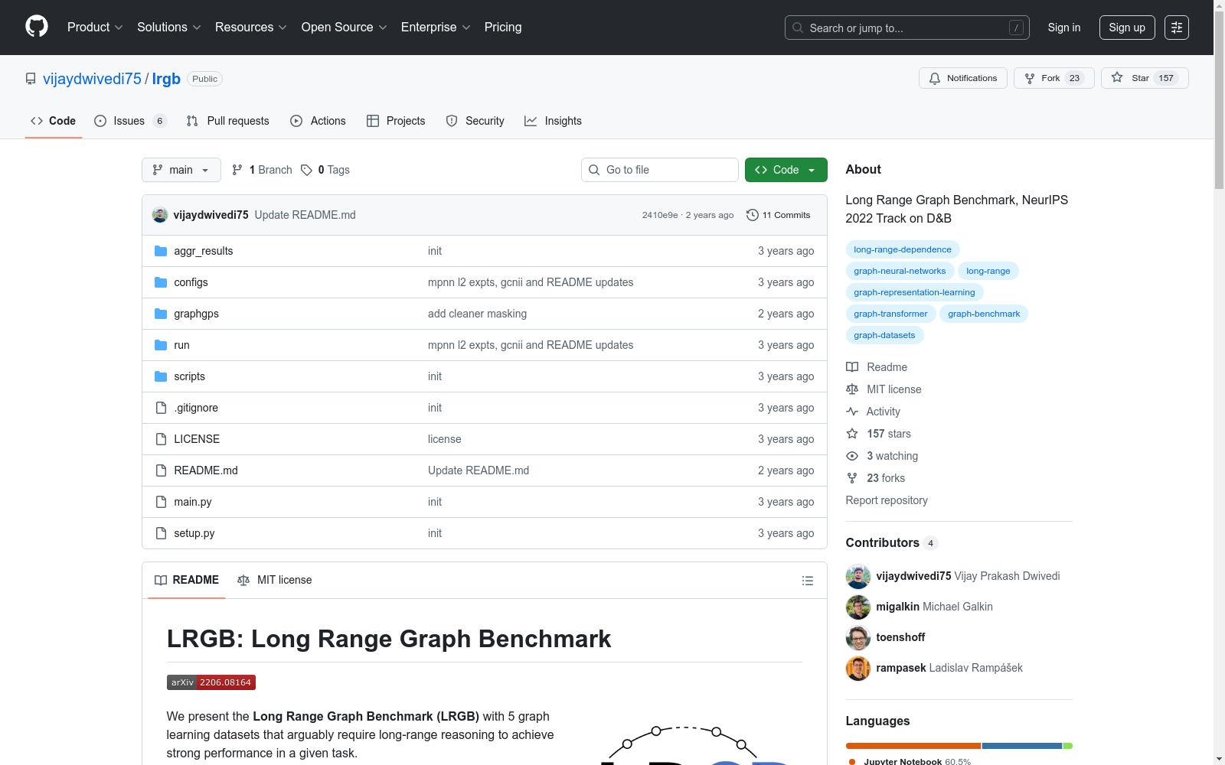Image resolution: width=1225 pixels, height=765 pixels.
Task: Click toenshoff's contributor avatar
Action: 858,638
